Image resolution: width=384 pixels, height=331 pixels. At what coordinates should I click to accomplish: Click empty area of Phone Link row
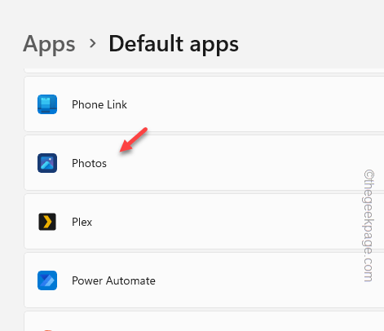245,104
